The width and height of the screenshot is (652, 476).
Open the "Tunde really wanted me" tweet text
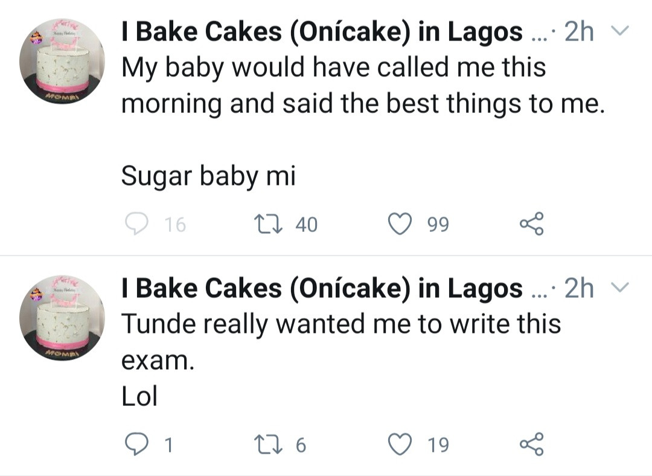[341, 324]
